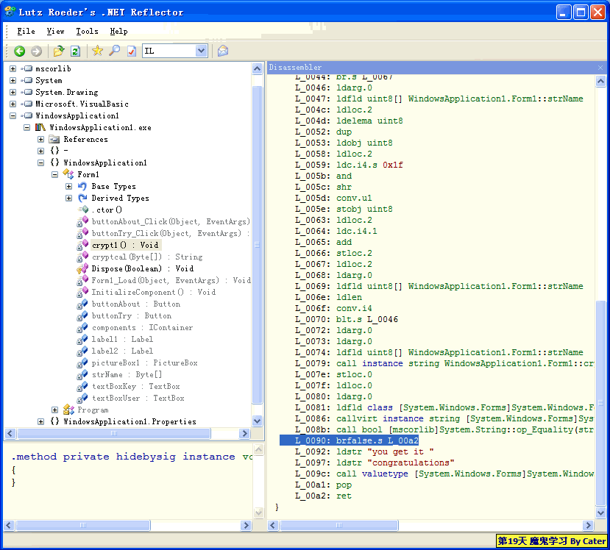Click the Refresh toolbar icon
The width and height of the screenshot is (610, 550).
tap(76, 51)
